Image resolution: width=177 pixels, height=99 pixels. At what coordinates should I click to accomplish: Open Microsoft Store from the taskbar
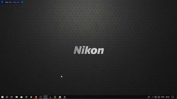[22, 97]
